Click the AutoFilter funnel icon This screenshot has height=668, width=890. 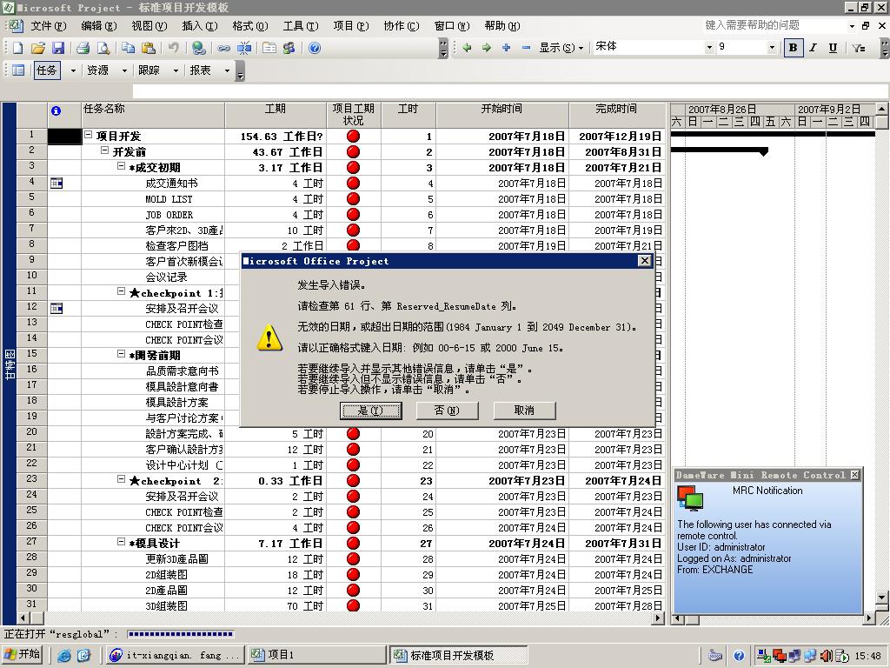(x=858, y=48)
